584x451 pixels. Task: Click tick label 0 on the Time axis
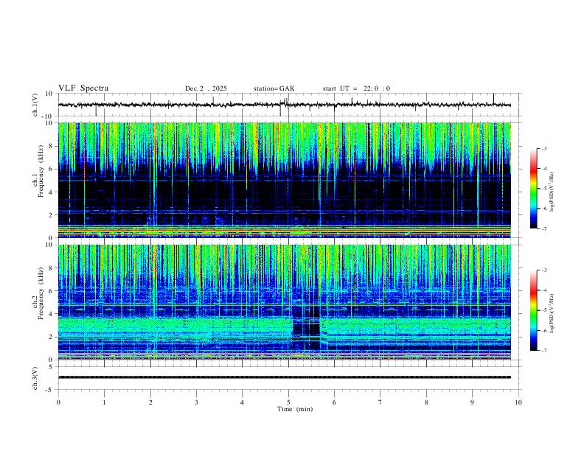58,402
